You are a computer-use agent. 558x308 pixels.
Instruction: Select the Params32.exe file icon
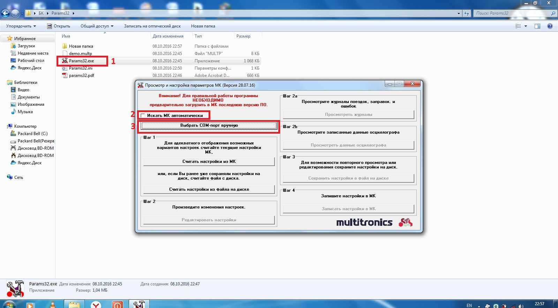pyautogui.click(x=65, y=61)
